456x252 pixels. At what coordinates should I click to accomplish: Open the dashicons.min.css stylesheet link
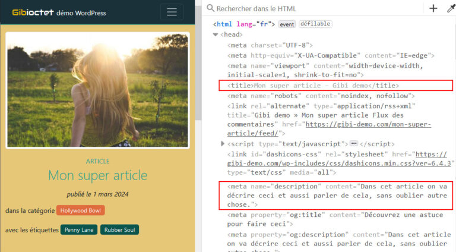coord(339,159)
